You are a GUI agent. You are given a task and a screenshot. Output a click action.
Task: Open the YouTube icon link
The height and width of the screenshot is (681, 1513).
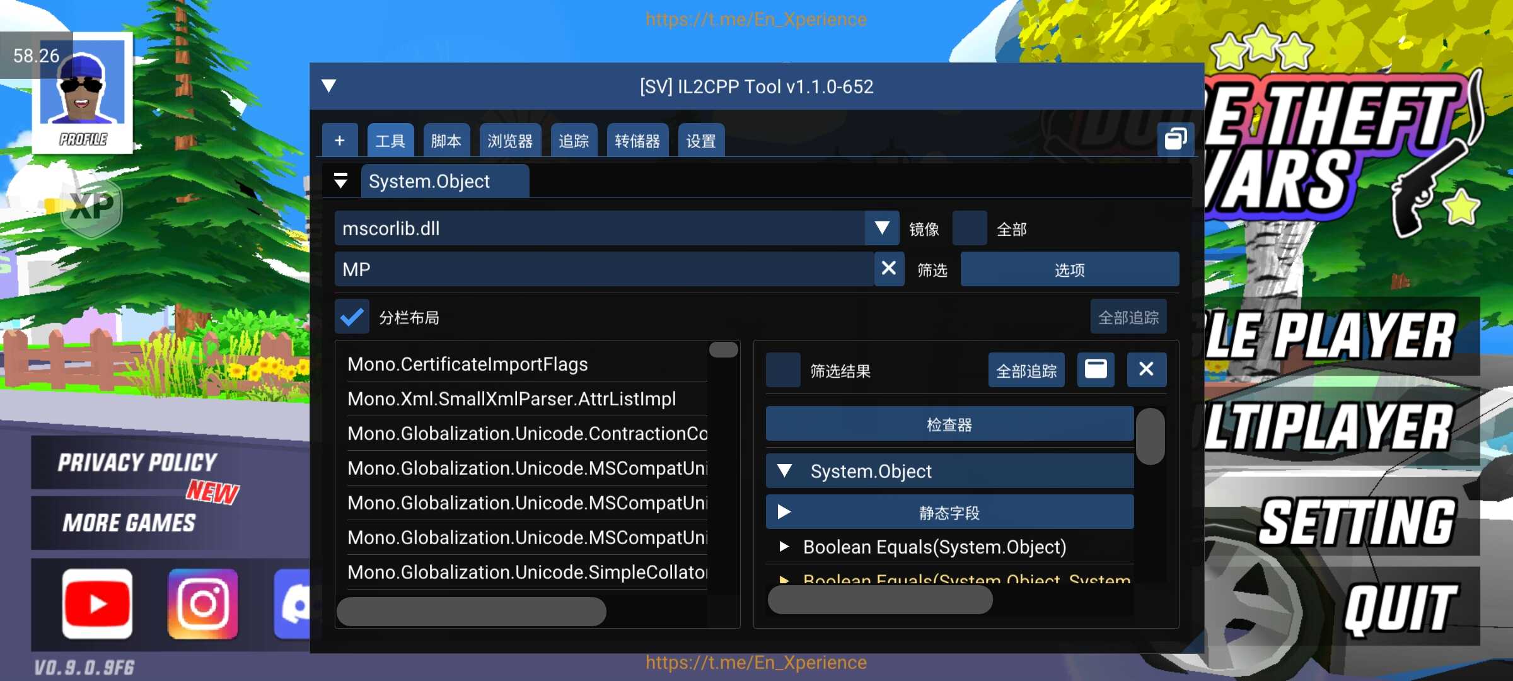(97, 604)
